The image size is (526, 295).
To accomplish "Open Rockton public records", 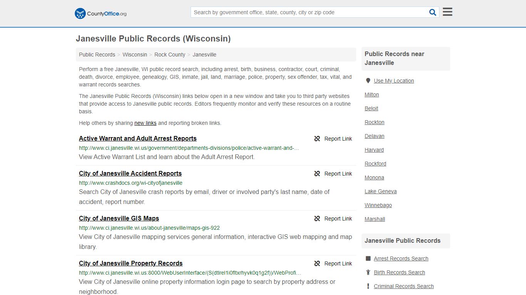I will coord(374,122).
